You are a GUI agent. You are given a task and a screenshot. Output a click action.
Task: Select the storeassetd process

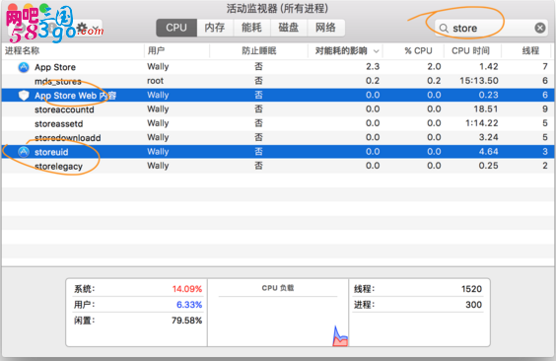277,123
